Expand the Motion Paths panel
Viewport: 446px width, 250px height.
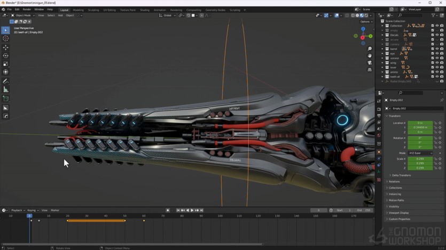396,200
